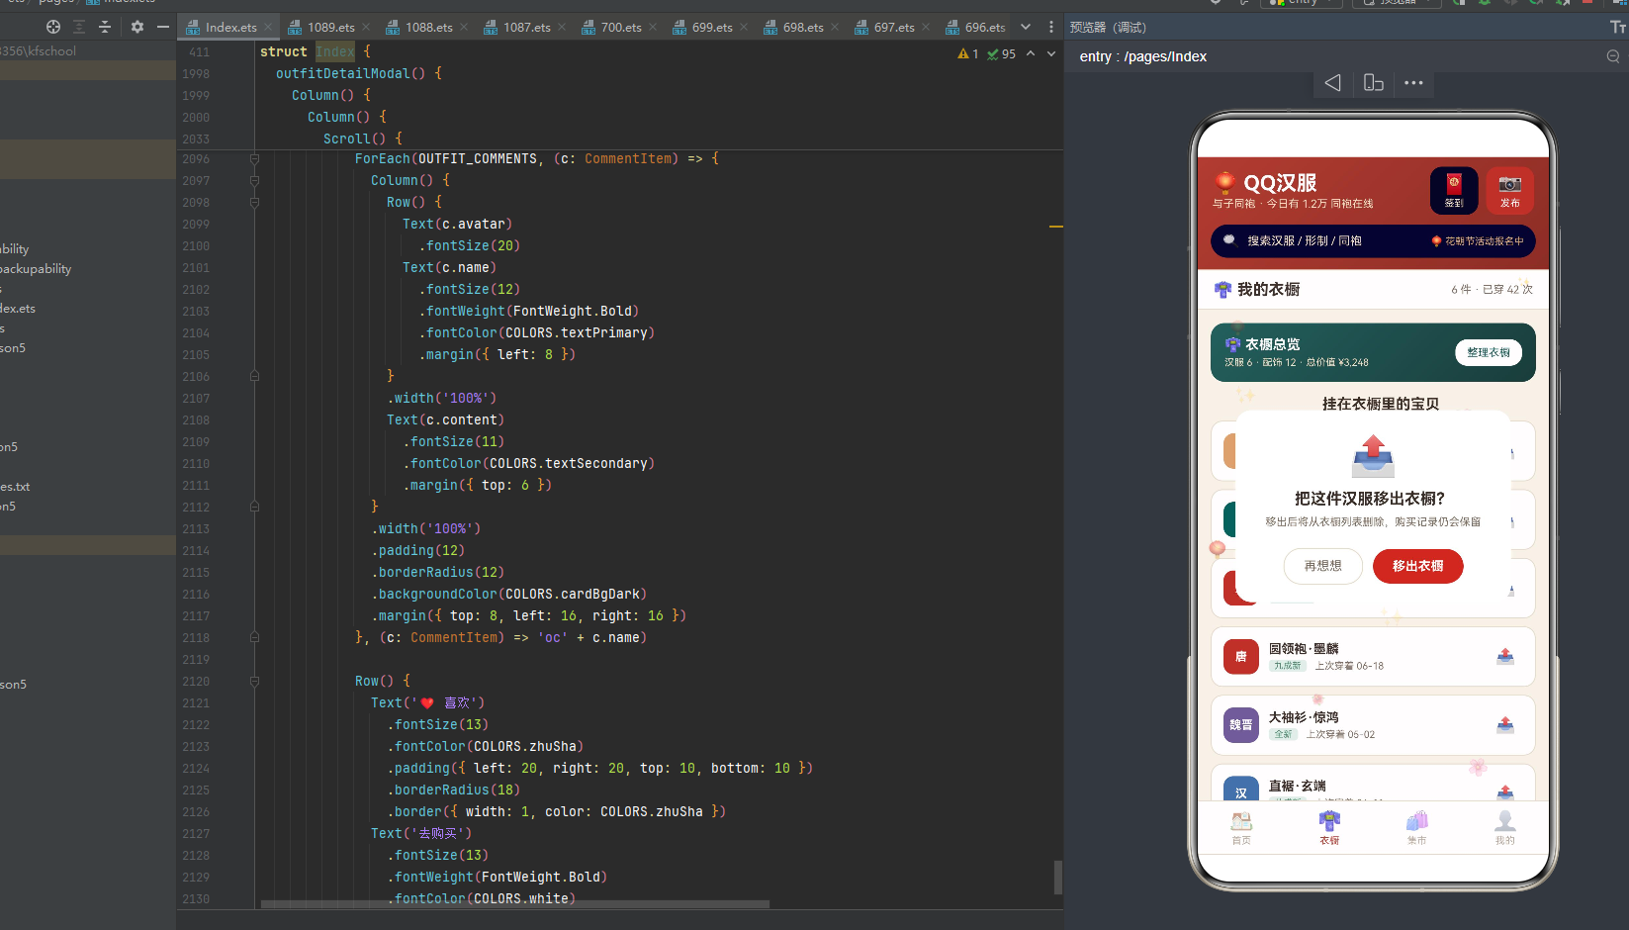Click the 搜索汉服 search field
Screen dimensions: 1629x930
click(1373, 241)
